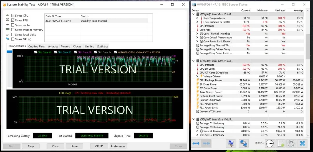
Task: Expand Core Thermal Throttling row
Action: (197, 34)
